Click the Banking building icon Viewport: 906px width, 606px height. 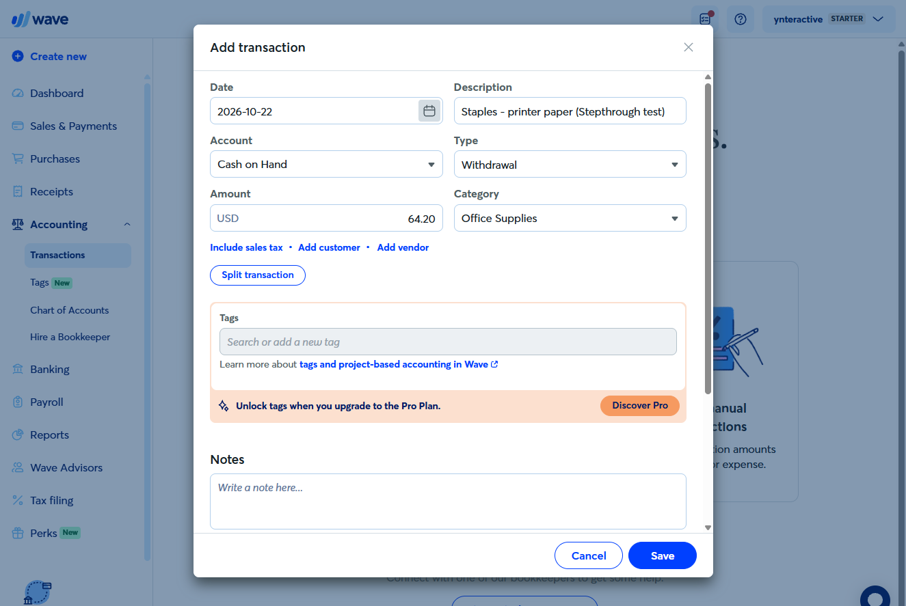pos(18,370)
